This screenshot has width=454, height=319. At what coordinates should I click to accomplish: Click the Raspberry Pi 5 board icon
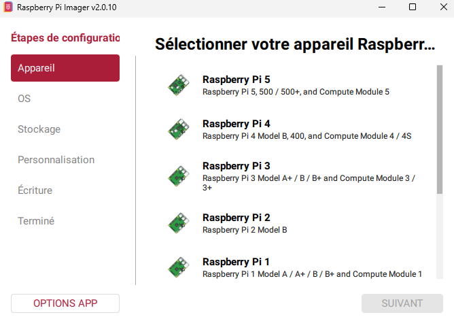click(x=179, y=85)
